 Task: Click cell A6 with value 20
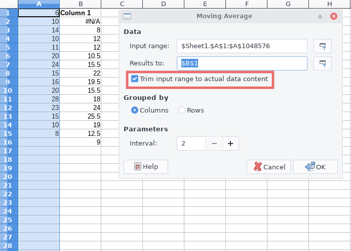point(38,56)
